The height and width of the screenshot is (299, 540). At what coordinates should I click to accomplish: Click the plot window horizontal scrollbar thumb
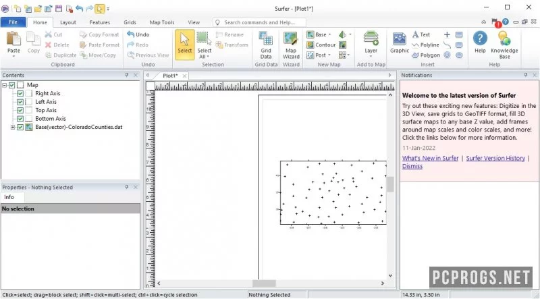coord(264,283)
